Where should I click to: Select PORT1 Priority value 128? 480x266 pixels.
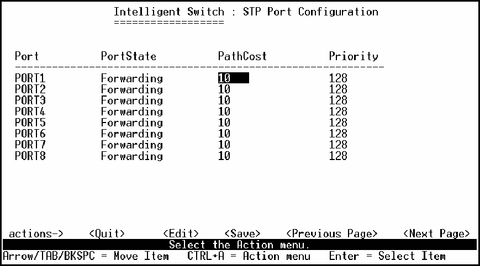pyautogui.click(x=338, y=78)
